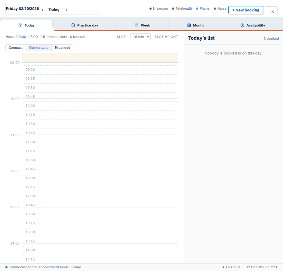Select the 11:15 appointment slot

coord(100,151)
